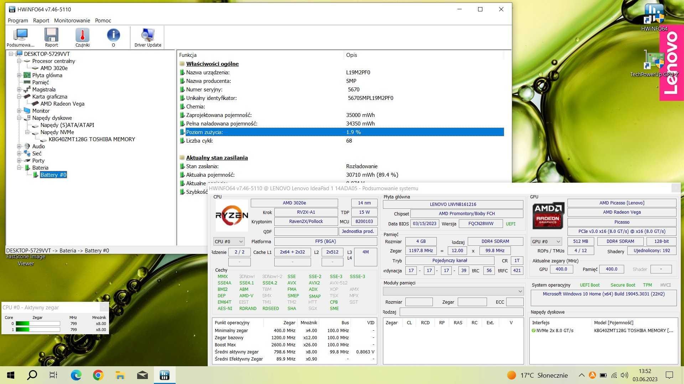684x384 pixels.
Task: Click the NVMe 2x 8.0 GT/s drive row
Action: pyautogui.click(x=603, y=331)
